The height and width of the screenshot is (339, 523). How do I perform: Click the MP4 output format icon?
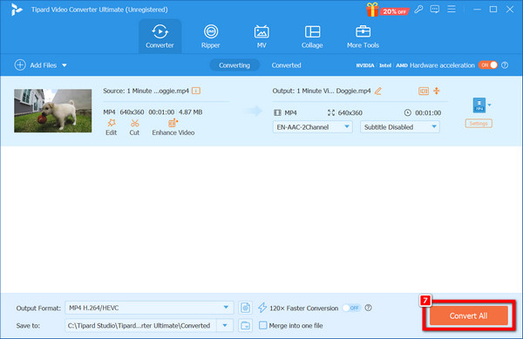[479, 105]
